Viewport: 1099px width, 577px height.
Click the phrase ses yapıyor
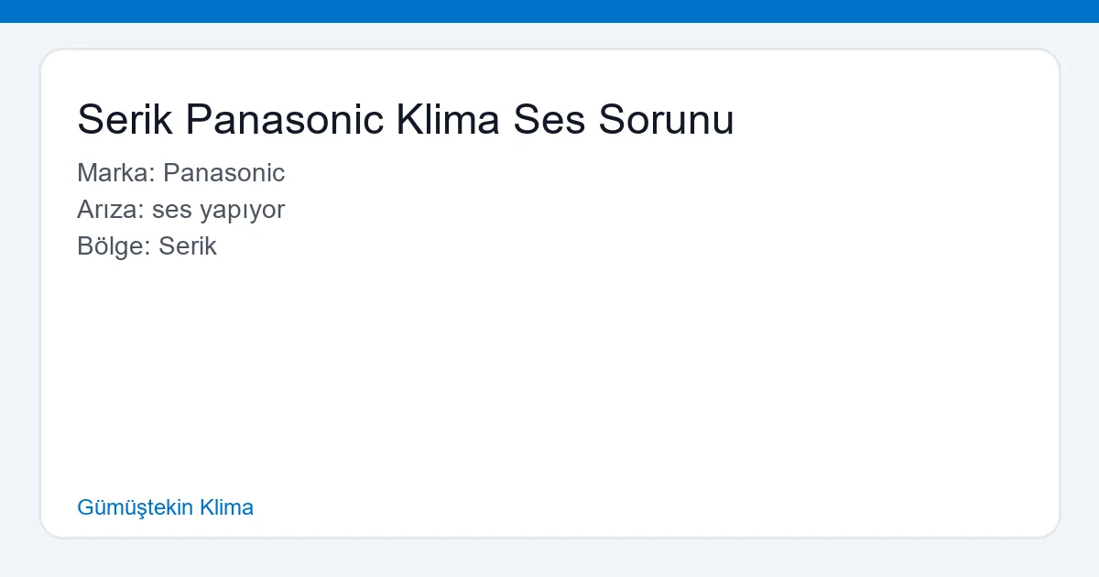220,210
